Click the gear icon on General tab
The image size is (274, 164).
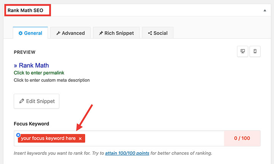point(21,33)
